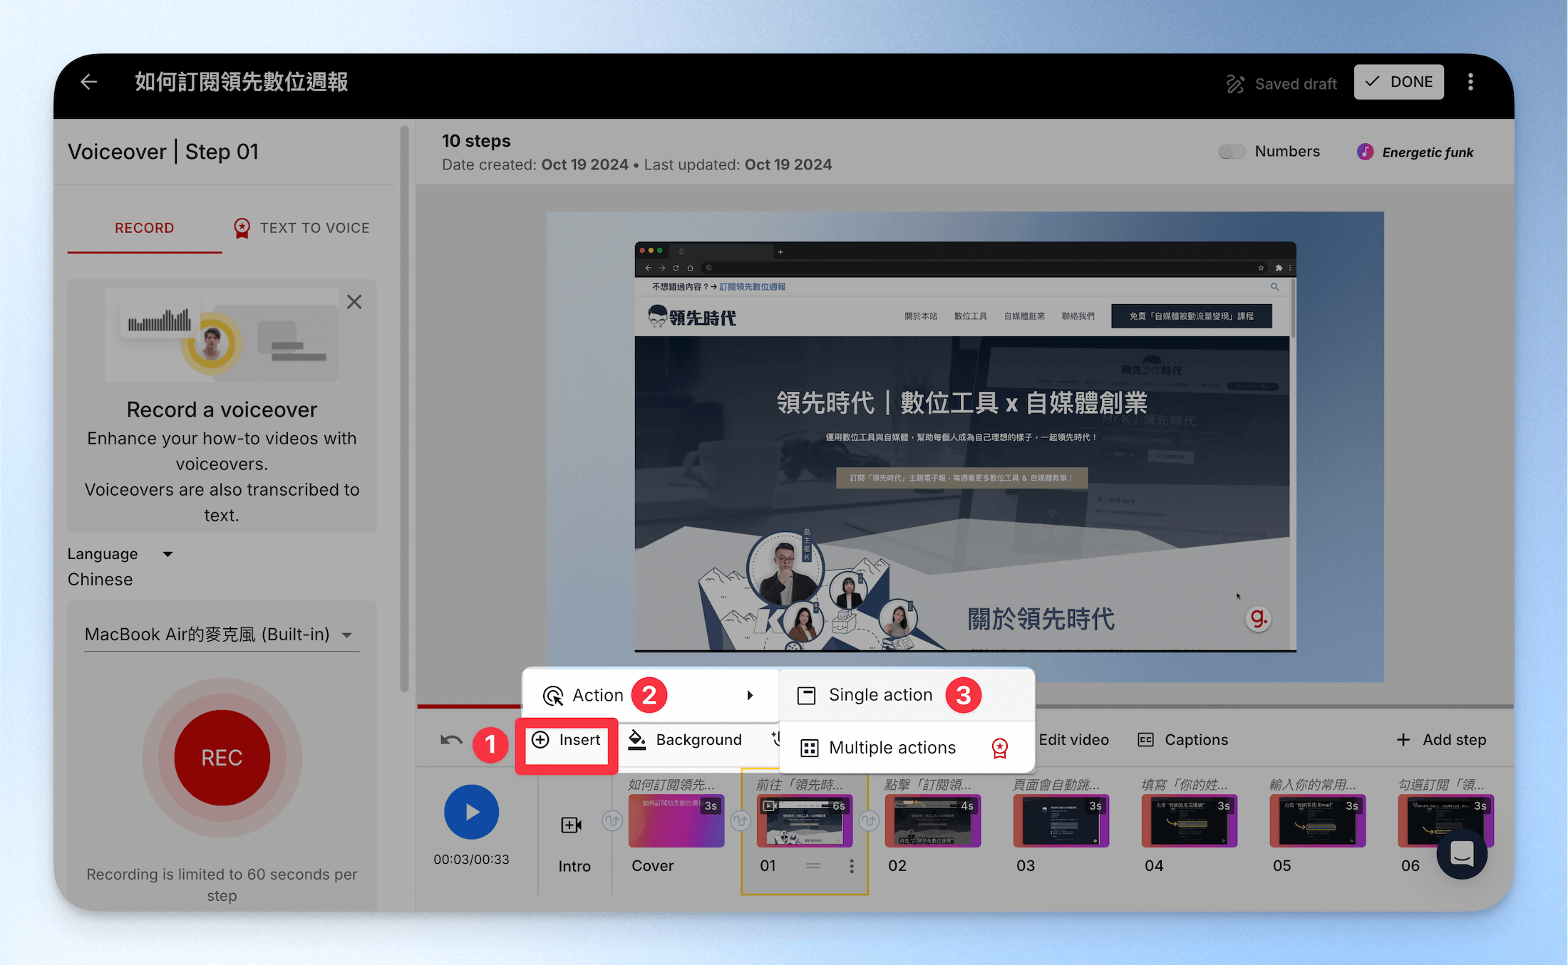
Task: Click the undo arrow icon
Action: tap(451, 740)
